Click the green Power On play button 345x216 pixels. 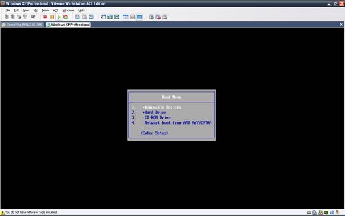59,17
